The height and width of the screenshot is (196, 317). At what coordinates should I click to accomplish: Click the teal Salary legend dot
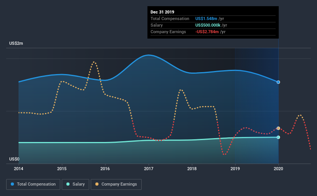click(68, 184)
